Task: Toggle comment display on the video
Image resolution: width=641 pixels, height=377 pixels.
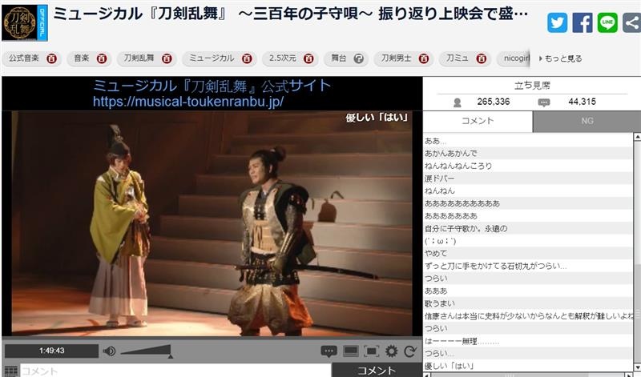Action: point(329,351)
